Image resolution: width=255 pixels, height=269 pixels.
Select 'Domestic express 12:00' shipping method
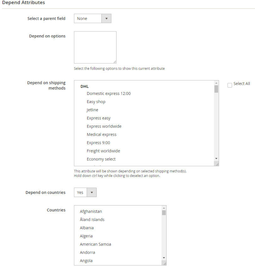click(109, 94)
